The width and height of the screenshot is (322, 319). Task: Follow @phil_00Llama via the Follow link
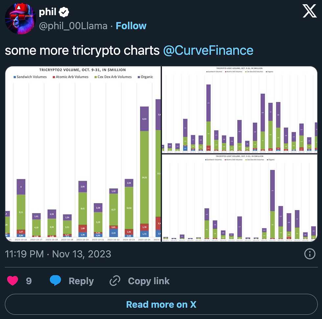point(131,26)
